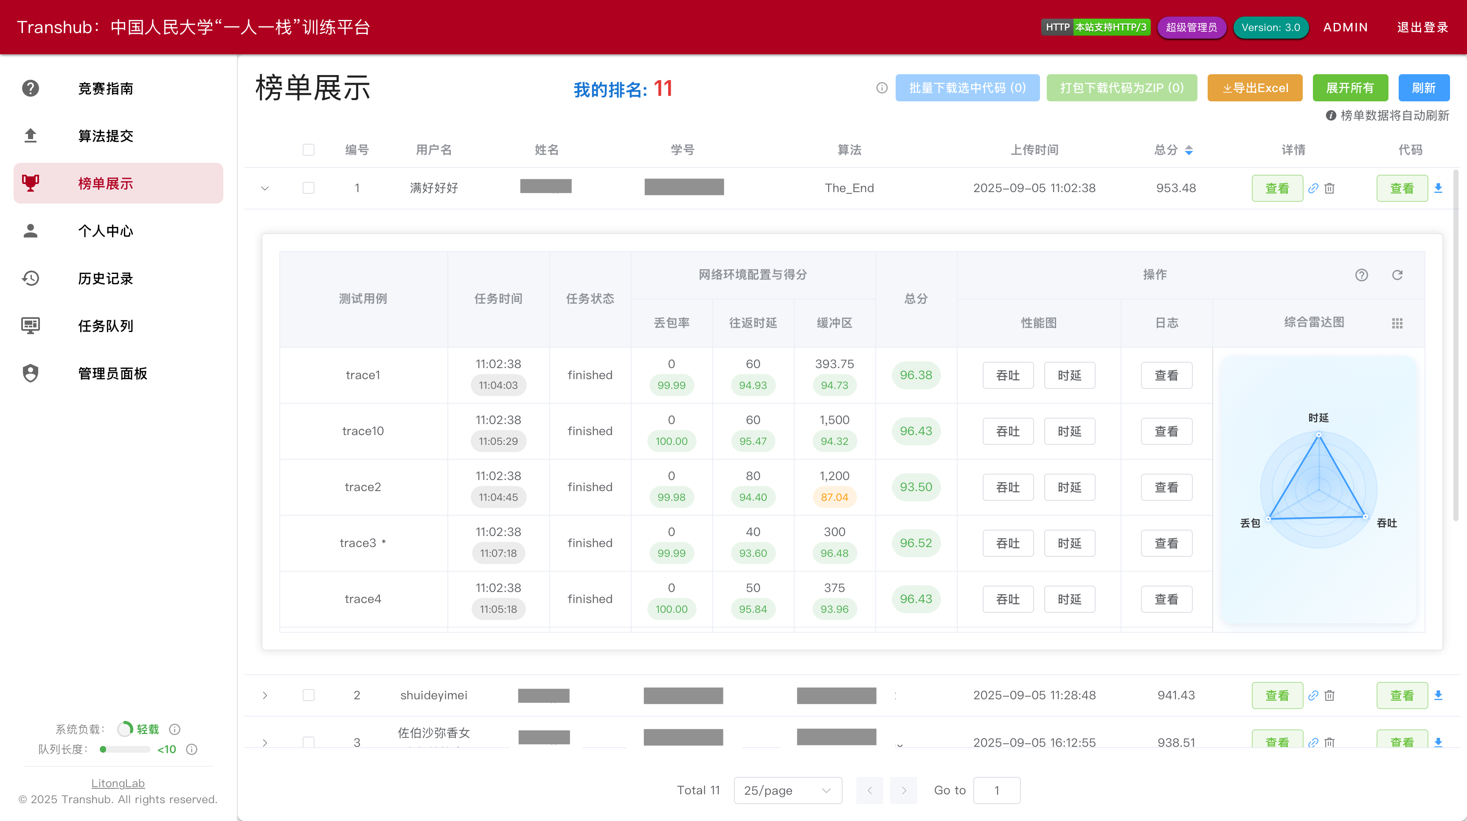
Task: Download shuideyimei's code via the arrow icon
Action: click(x=1438, y=695)
